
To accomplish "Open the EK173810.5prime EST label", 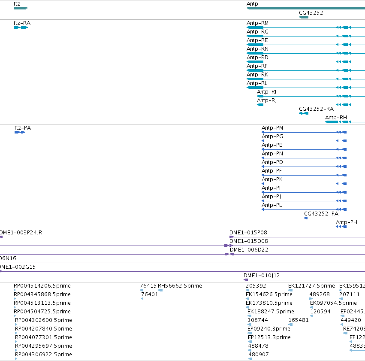I will 269,303.
